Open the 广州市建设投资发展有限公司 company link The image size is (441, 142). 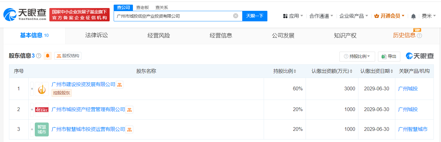83,84
